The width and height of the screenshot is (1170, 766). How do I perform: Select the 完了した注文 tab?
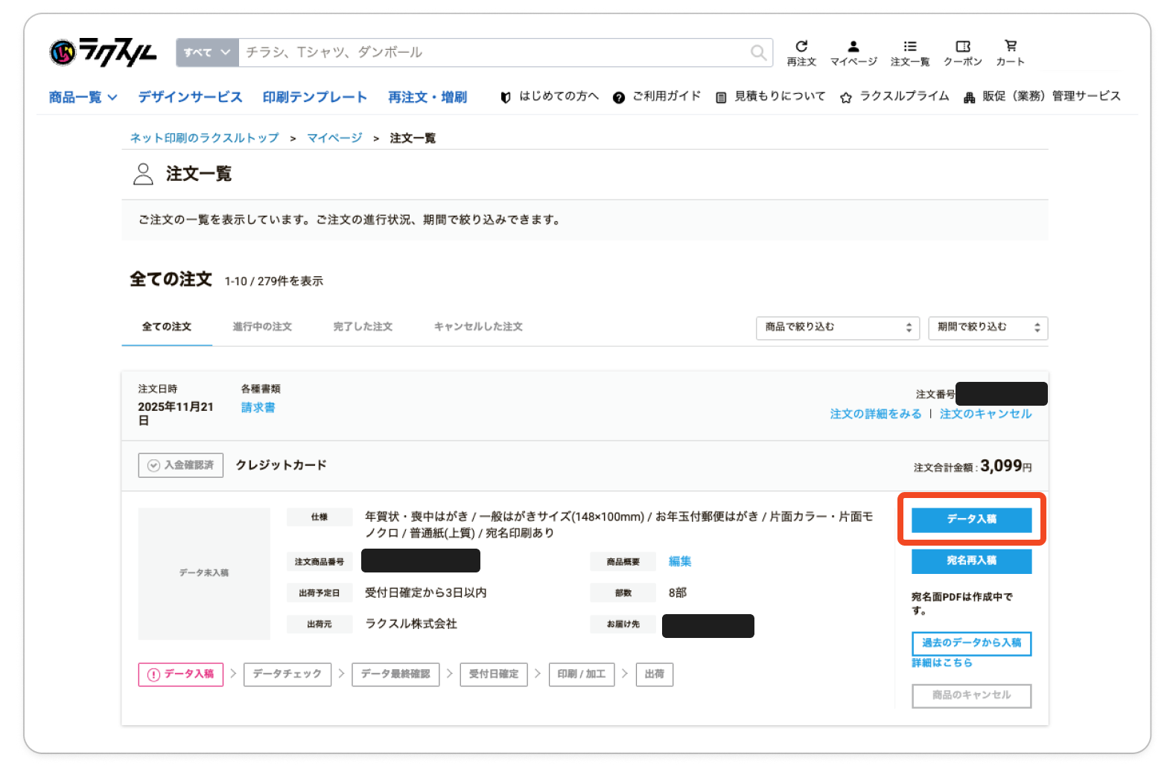point(363,327)
